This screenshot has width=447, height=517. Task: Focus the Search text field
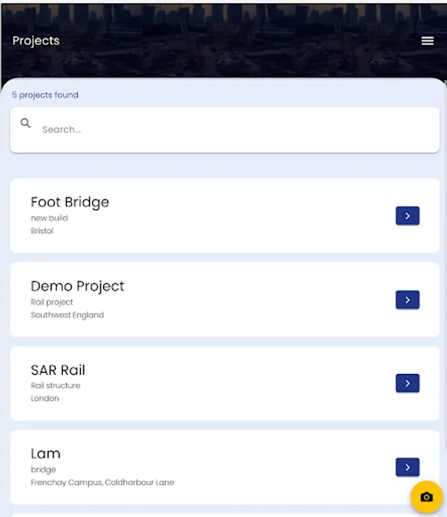pyautogui.click(x=230, y=130)
